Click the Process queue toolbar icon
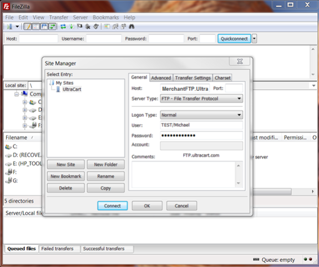Viewport: 319px width, 267px height. point(72,27)
